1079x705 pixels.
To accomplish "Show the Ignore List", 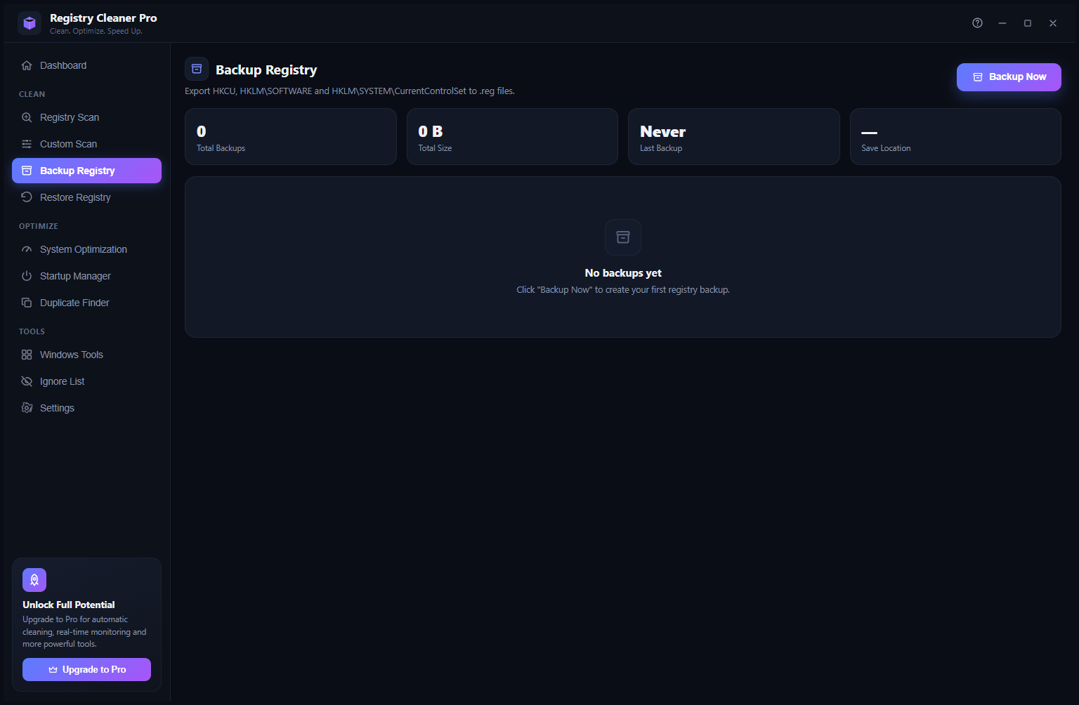I will point(86,381).
